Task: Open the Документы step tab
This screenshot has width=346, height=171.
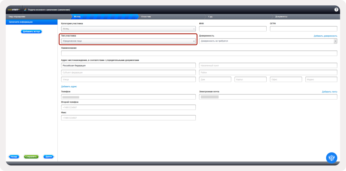Action: [281, 17]
